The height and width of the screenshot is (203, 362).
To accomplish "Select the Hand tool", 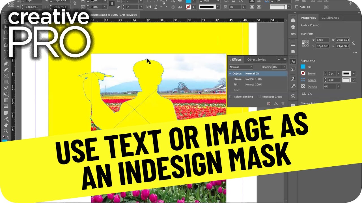I will tap(6, 125).
